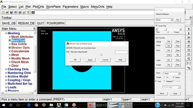The width and height of the screenshot is (193, 108).
Task: Open the WorkPlane menu
Action: tap(53, 7)
